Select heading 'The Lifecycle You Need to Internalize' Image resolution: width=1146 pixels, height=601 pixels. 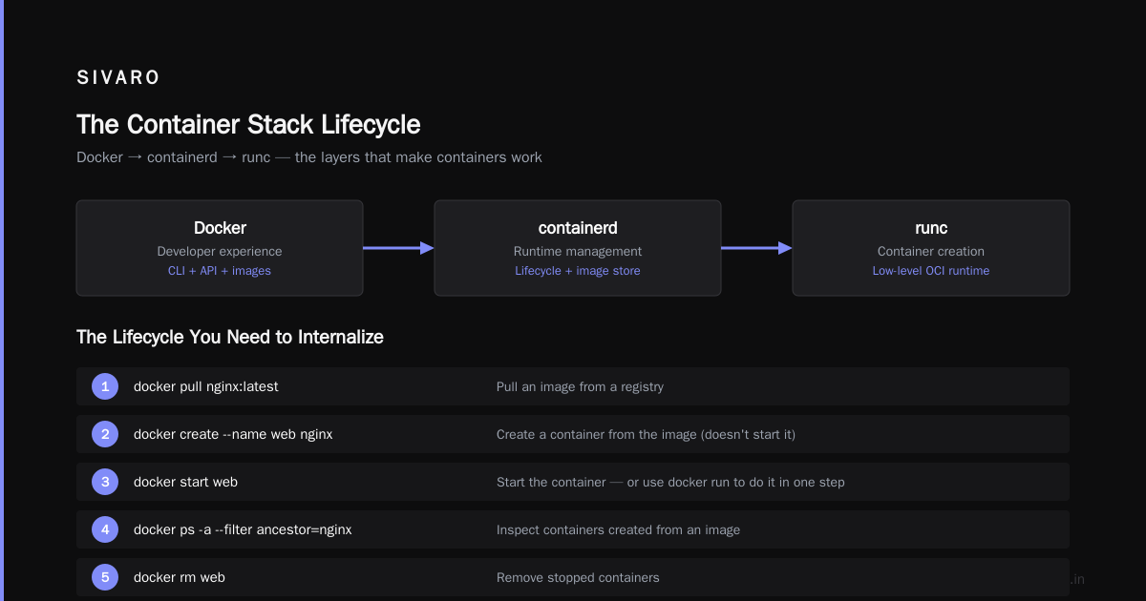230,337
